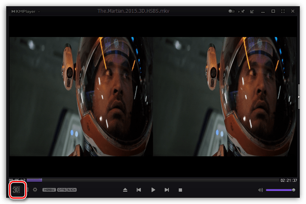Click the left half of the video frame
The width and height of the screenshot is (306, 204).
tap(81, 97)
